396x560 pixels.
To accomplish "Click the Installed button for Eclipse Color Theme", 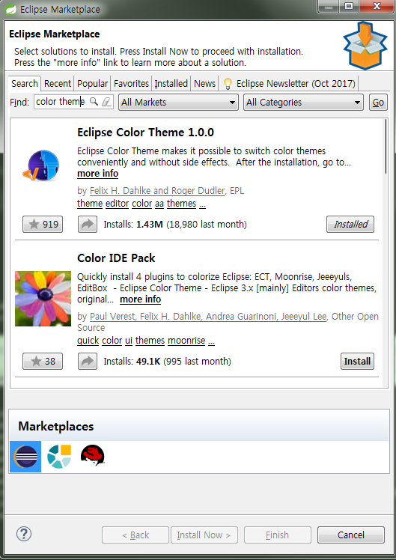I will [350, 225].
